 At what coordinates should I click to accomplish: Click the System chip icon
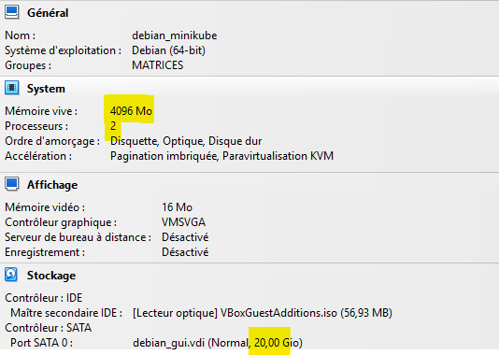click(x=12, y=88)
